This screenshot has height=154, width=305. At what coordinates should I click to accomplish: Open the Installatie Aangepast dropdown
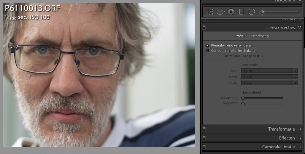(x=253, y=56)
